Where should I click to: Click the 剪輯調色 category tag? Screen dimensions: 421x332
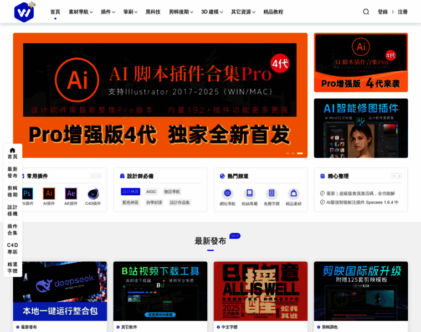(327, 327)
